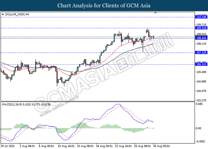Click the DOLLAR_INDX,H4 symbol label
The height and width of the screenshot is (149, 208).
17,14
